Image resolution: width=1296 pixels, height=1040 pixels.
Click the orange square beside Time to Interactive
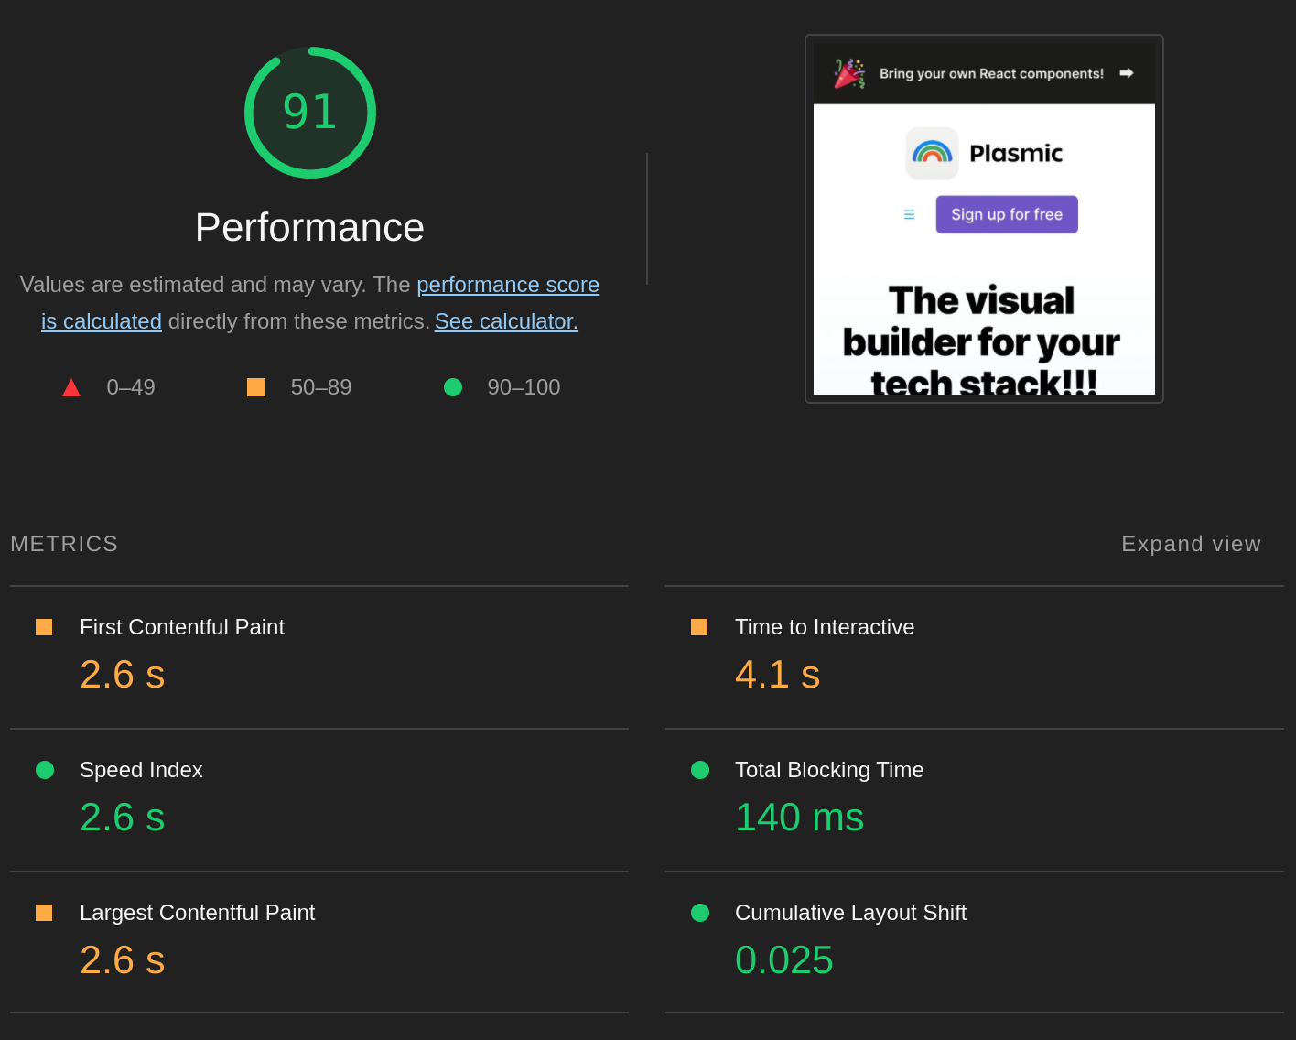pos(699,627)
